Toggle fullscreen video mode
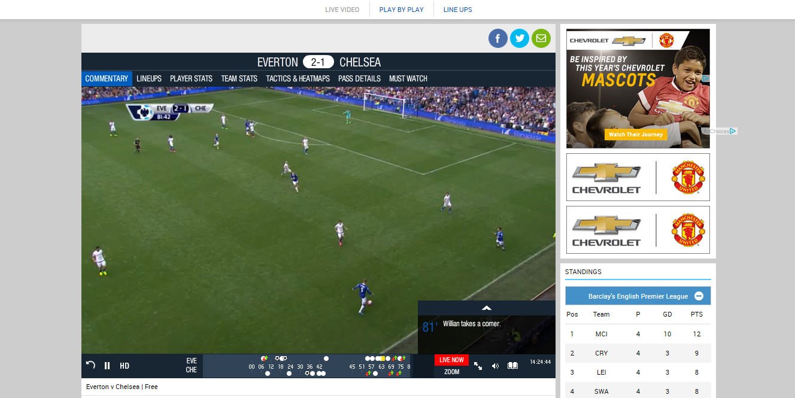This screenshot has width=795, height=398. coord(478,366)
